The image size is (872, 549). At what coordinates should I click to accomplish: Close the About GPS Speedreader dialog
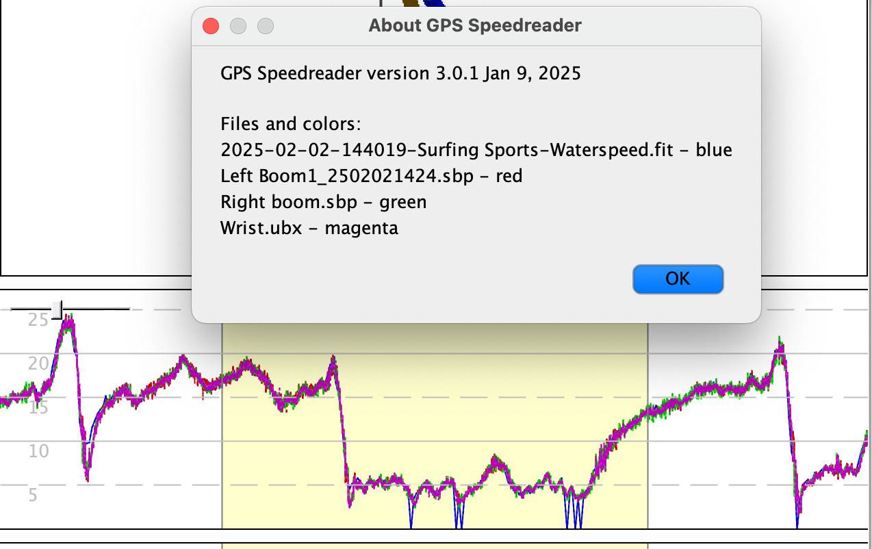(x=211, y=25)
